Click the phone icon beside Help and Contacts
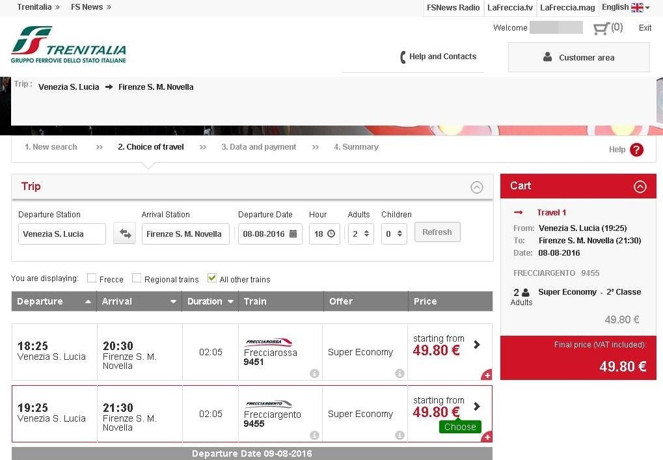This screenshot has width=663, height=460. 403,57
